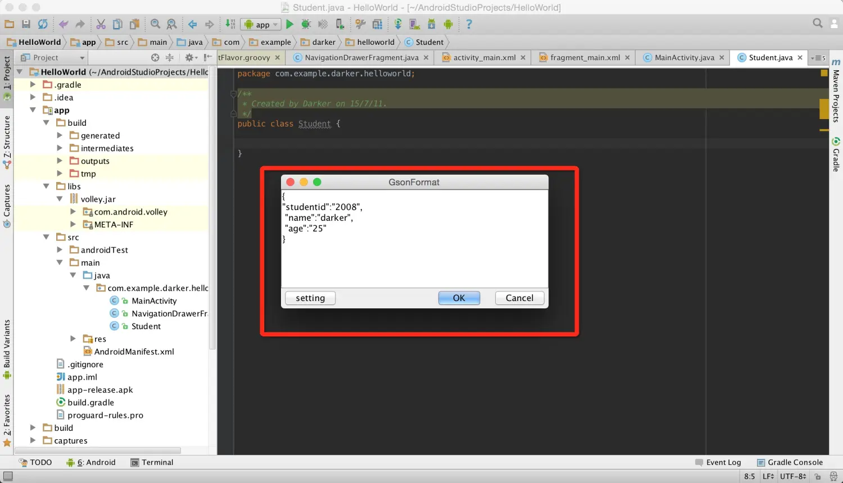The height and width of the screenshot is (483, 843).
Task: Click the Back navigation arrow
Action: tap(193, 24)
